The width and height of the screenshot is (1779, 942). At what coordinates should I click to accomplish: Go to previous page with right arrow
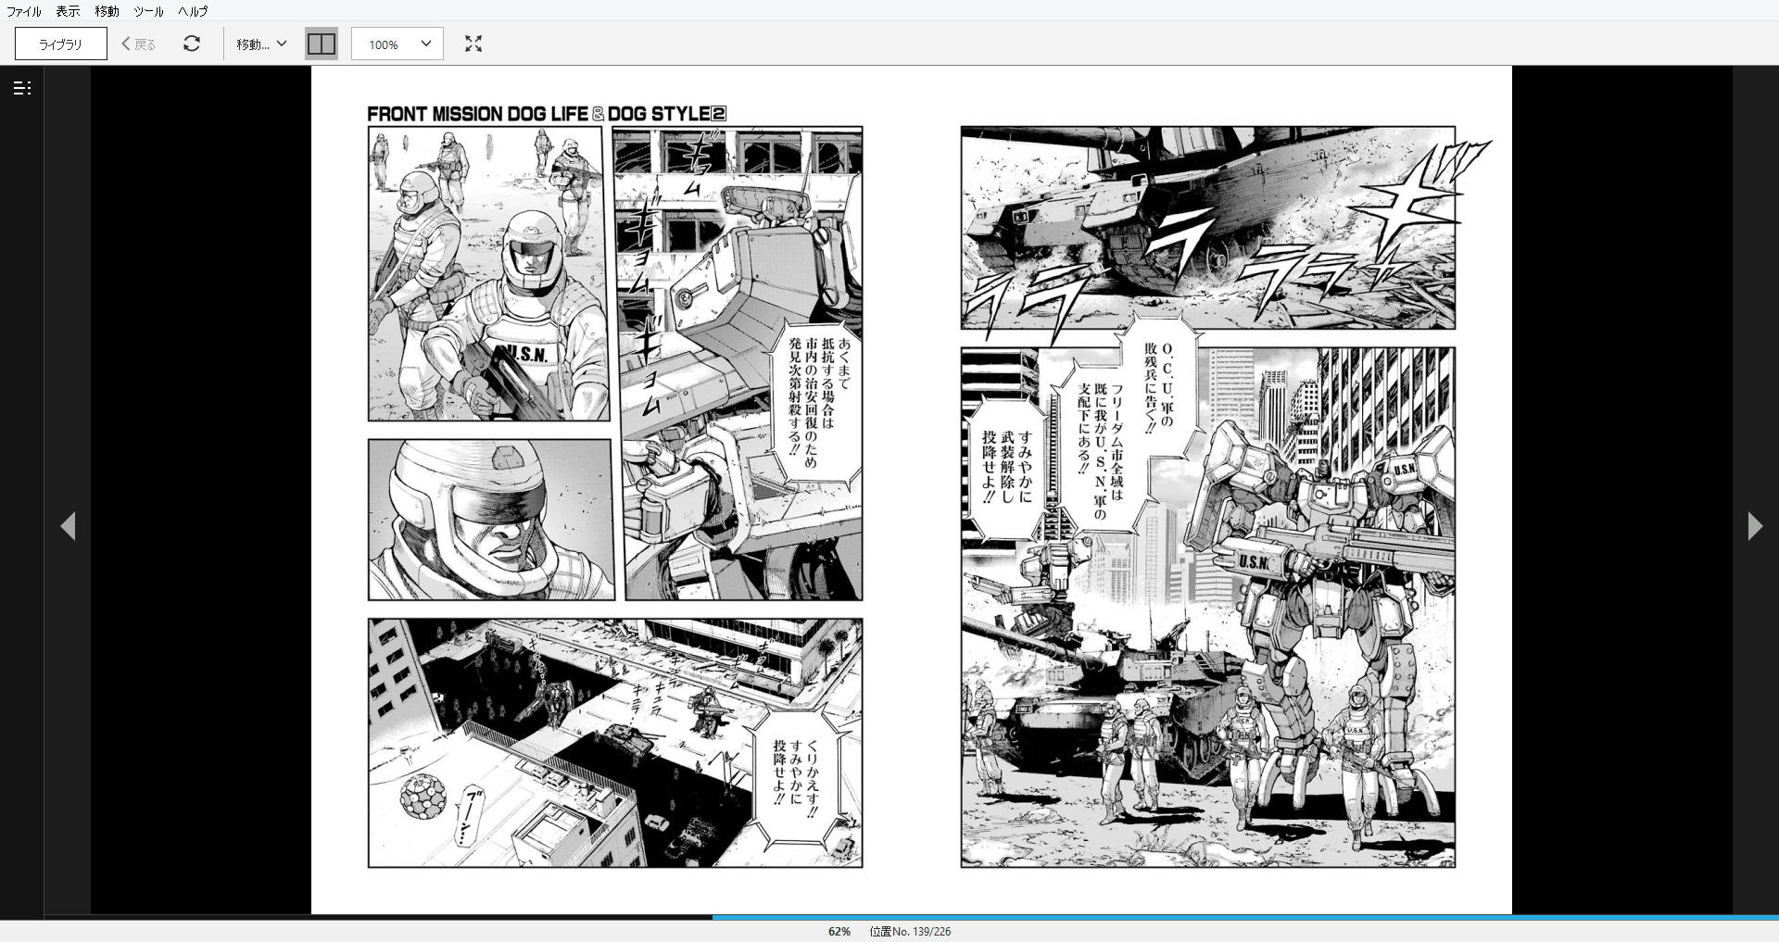point(1755,526)
